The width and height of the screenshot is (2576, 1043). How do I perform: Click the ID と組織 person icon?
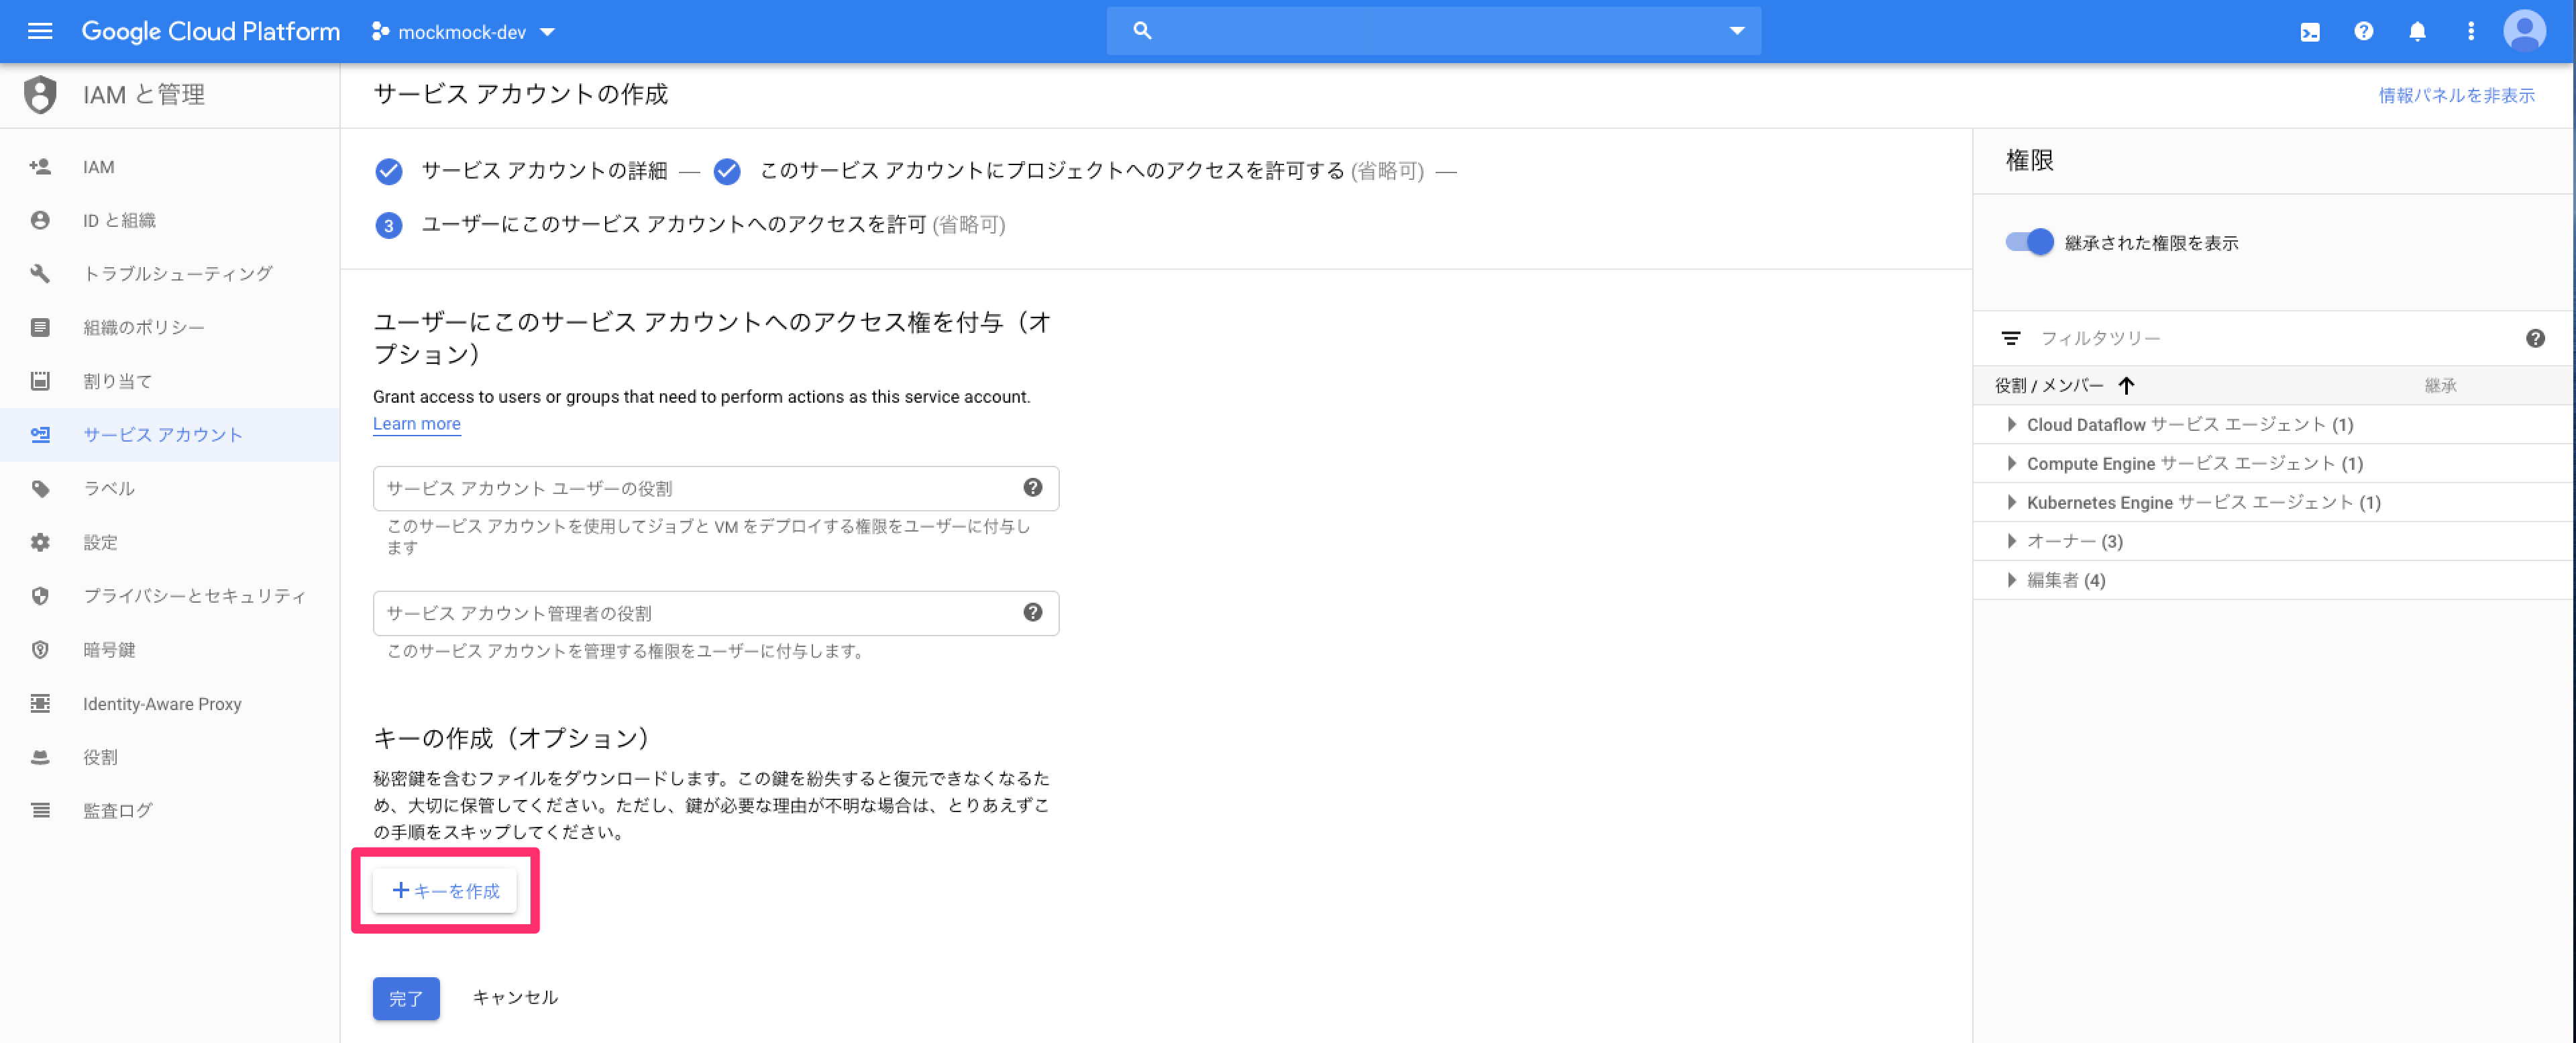click(40, 220)
